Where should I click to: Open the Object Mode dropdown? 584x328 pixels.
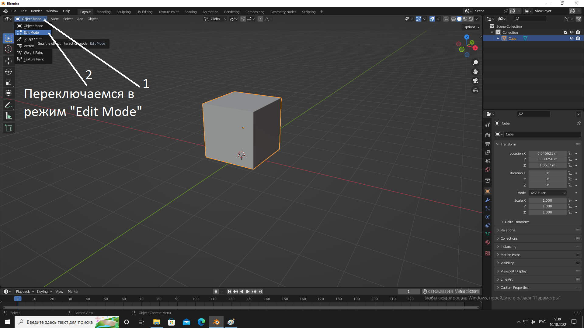tap(31, 19)
